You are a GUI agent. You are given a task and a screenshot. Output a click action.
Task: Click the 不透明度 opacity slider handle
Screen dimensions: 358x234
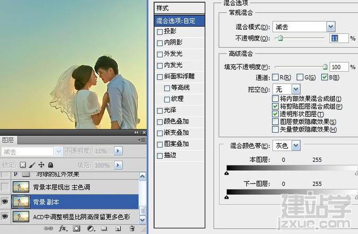coord(280,38)
